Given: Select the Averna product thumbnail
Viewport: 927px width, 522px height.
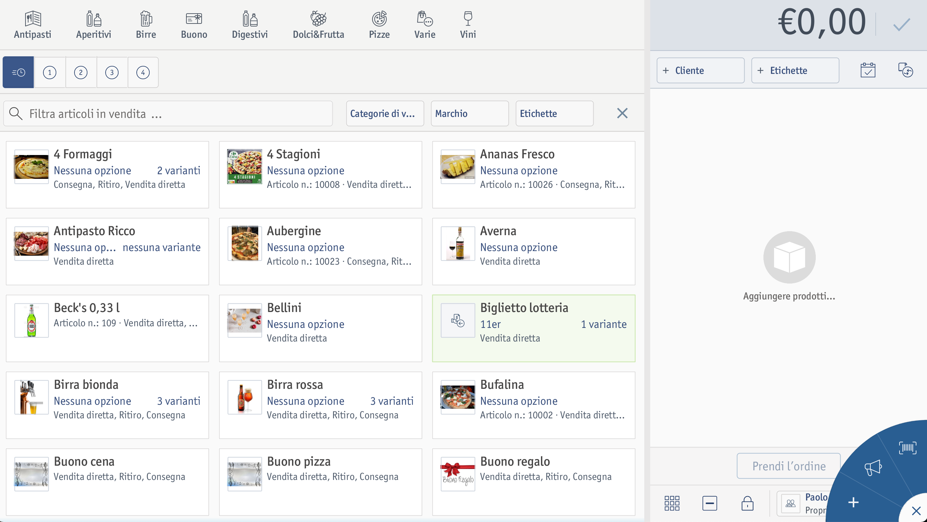Looking at the screenshot, I should coord(458,243).
